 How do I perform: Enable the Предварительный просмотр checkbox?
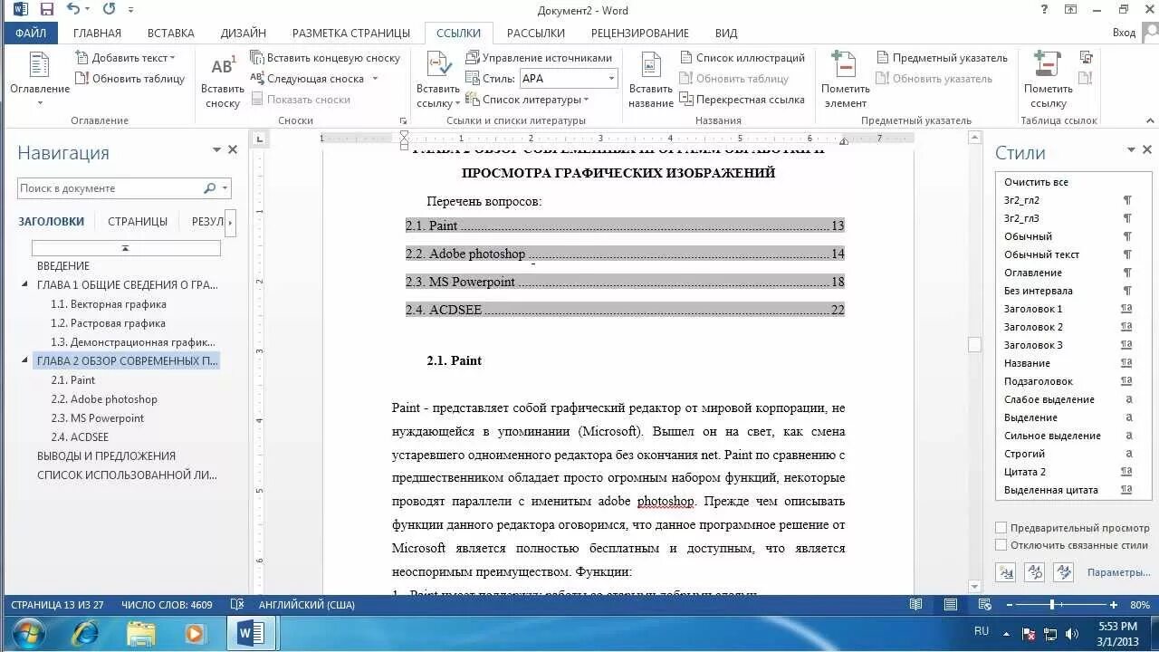[1001, 528]
